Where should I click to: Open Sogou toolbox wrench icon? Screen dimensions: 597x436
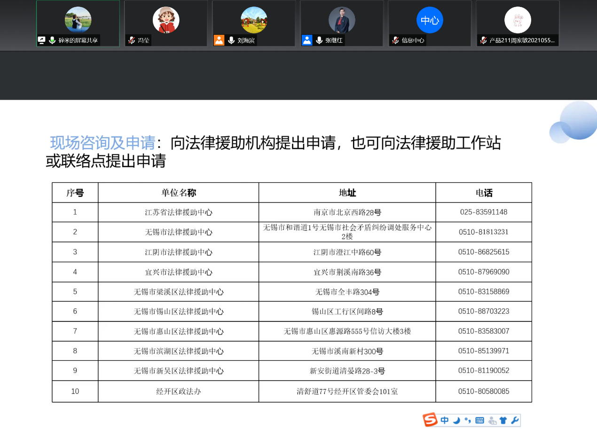(x=515, y=420)
